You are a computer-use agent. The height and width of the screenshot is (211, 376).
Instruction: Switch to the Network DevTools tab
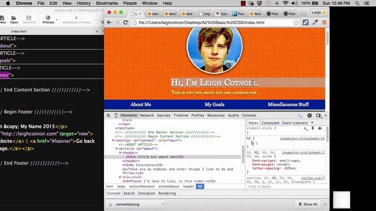click(147, 115)
